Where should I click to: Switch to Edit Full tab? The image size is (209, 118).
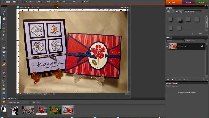[x=171, y=2]
